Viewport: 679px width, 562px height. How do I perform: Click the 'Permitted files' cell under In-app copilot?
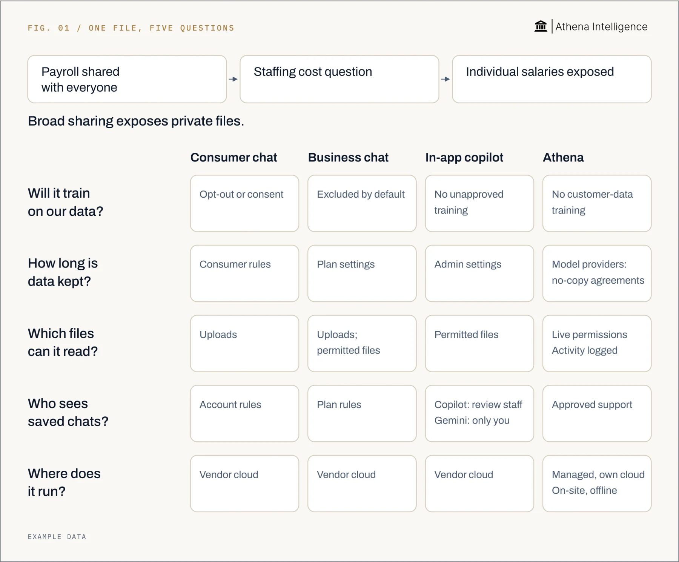pos(479,344)
